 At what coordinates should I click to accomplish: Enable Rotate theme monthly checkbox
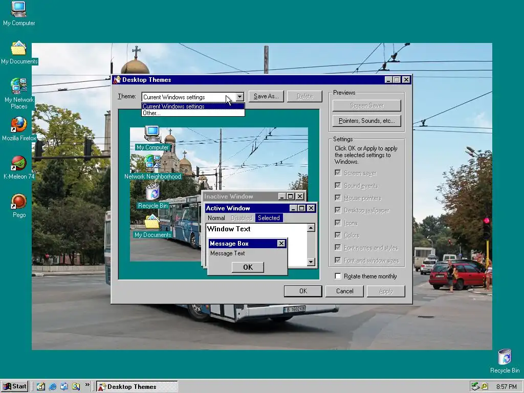point(338,276)
